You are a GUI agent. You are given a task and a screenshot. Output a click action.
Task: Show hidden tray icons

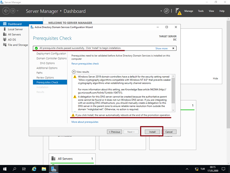tap(187, 169)
